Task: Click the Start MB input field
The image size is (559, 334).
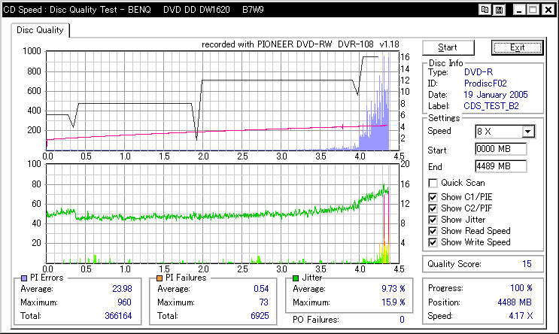Action: [500, 149]
